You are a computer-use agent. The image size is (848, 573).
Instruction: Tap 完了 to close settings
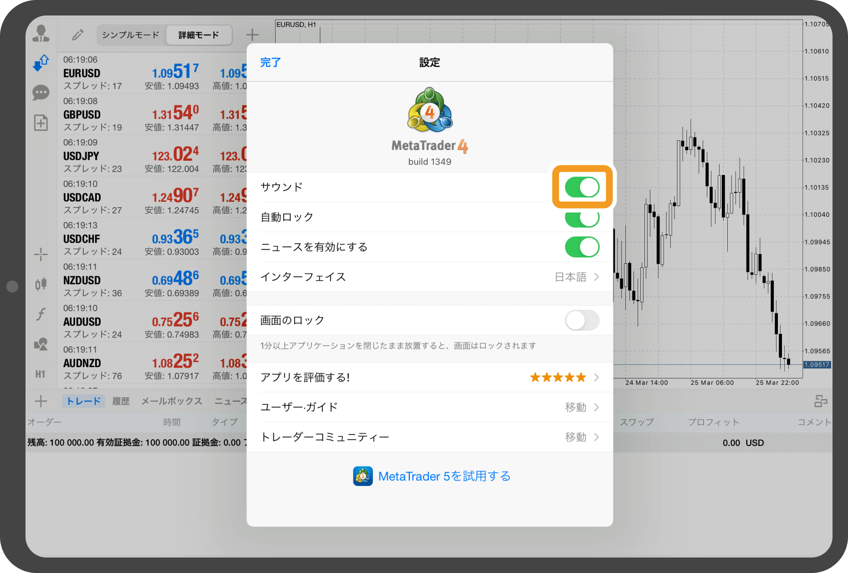[x=270, y=62]
